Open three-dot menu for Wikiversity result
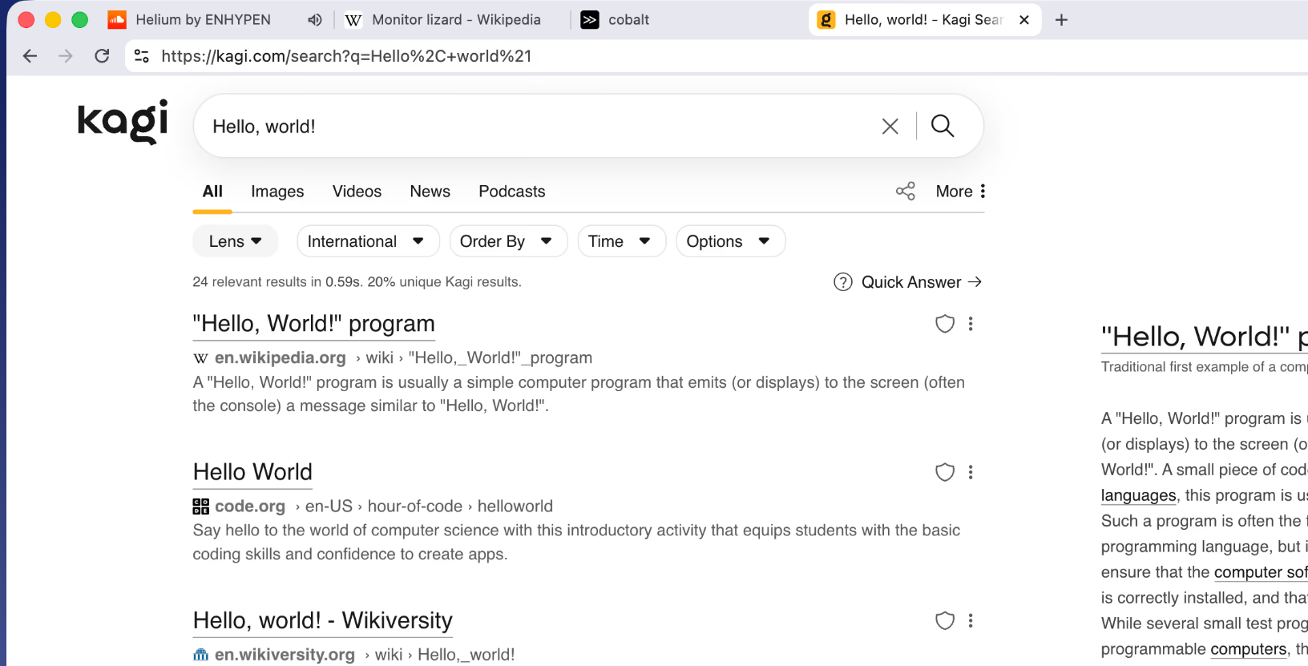 coord(971,620)
